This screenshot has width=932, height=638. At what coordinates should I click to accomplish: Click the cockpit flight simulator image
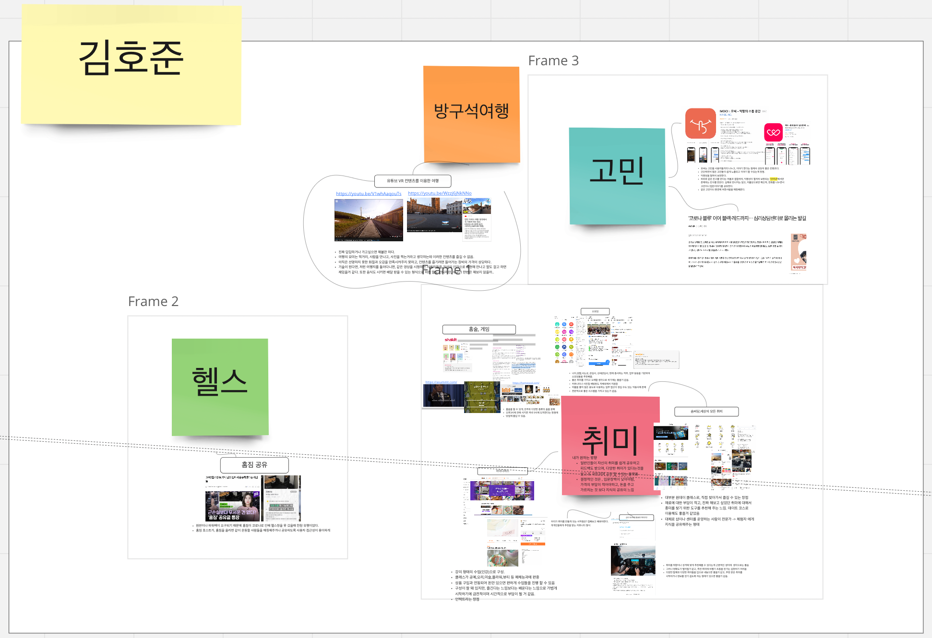[633, 560]
